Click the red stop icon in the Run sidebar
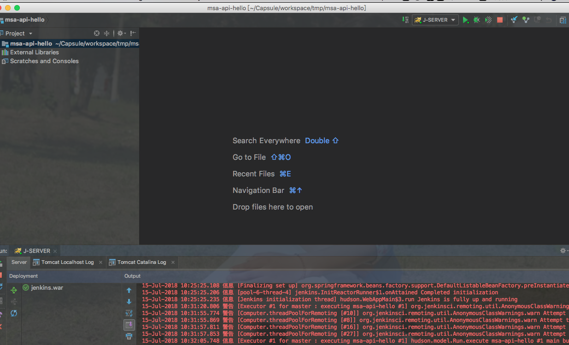The image size is (569, 345). click(1, 275)
